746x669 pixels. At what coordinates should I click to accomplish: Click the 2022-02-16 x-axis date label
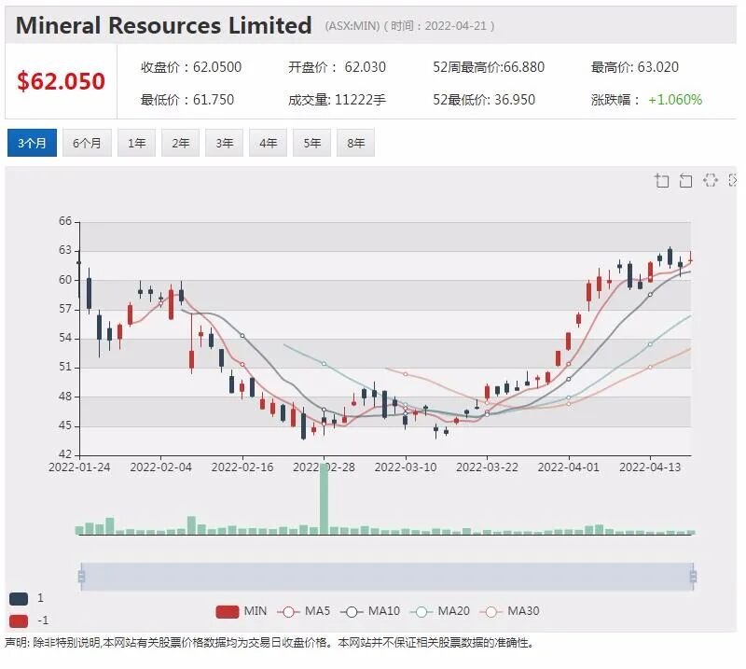(242, 467)
